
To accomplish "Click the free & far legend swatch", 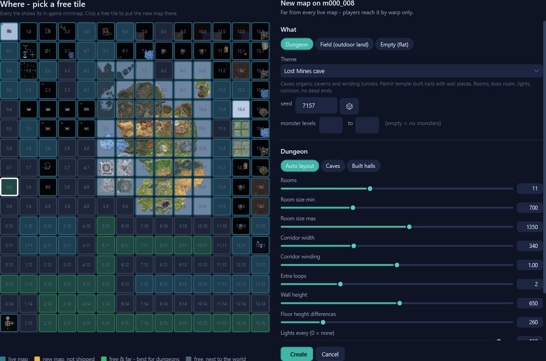I will click(104, 359).
